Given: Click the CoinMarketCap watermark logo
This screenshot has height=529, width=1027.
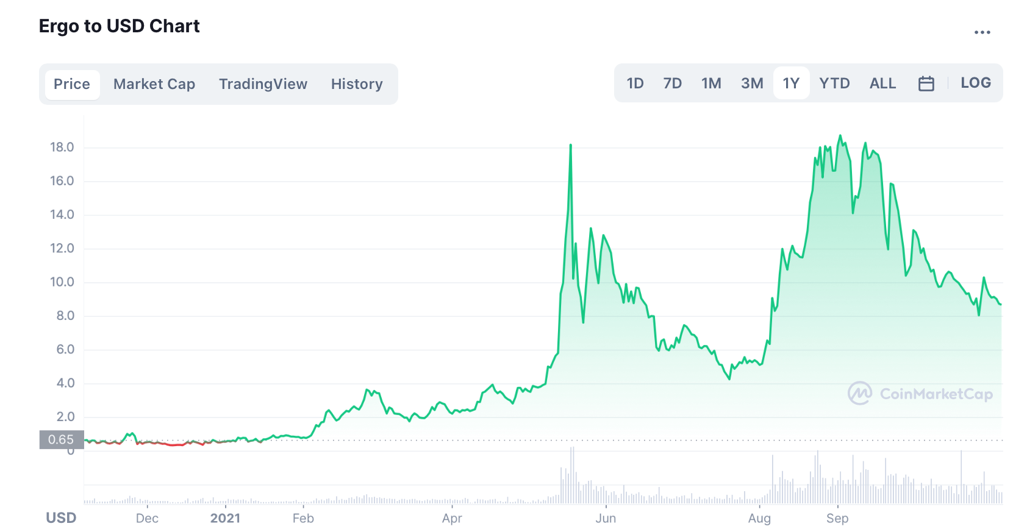Looking at the screenshot, I should [x=920, y=394].
